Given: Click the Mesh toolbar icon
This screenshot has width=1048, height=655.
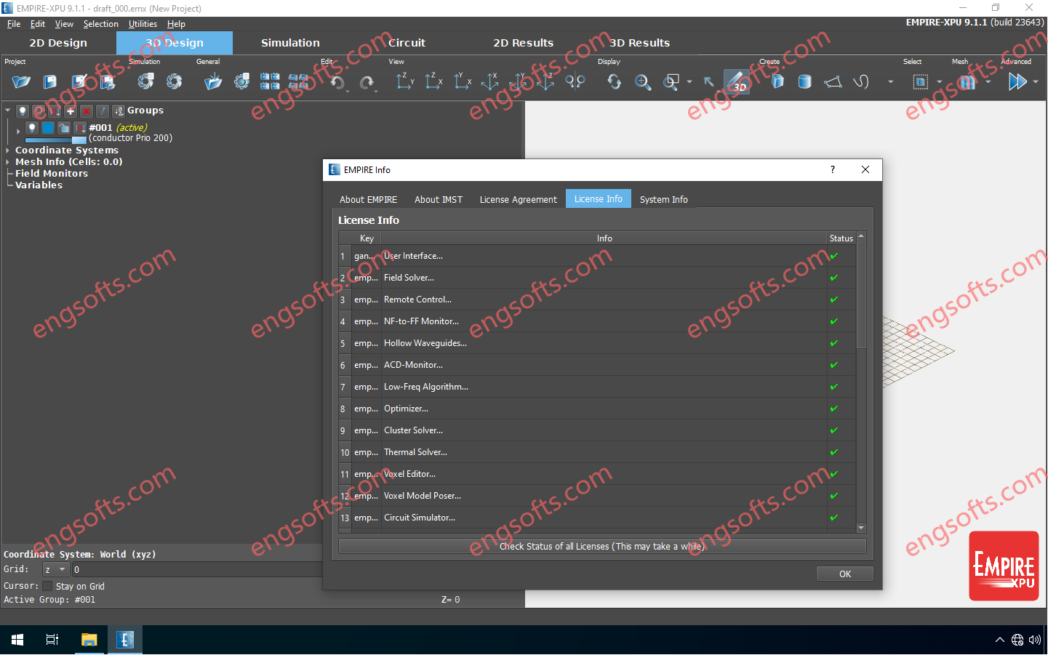Looking at the screenshot, I should 967,82.
